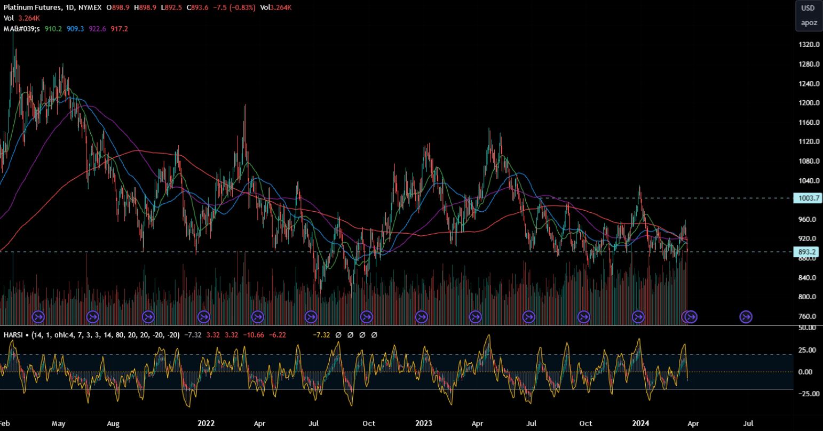Viewport: 823px width, 431px height.
Task: Click the -6.22 HARSI legend value
Action: (278, 335)
